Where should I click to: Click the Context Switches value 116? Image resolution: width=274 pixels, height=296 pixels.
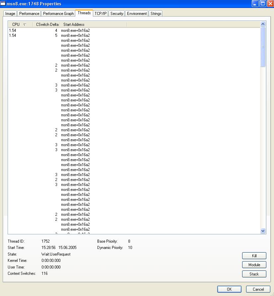(x=44, y=273)
